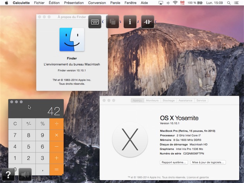Screen dimensions: 244x183
Task: Click the '8 Go 1600 MHz DDR3' memory text
Action: (187, 140)
